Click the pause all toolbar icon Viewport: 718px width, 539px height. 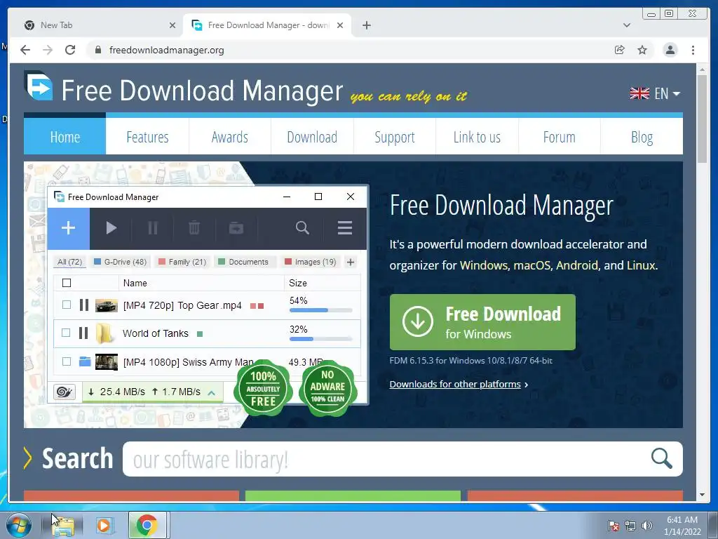(x=152, y=228)
